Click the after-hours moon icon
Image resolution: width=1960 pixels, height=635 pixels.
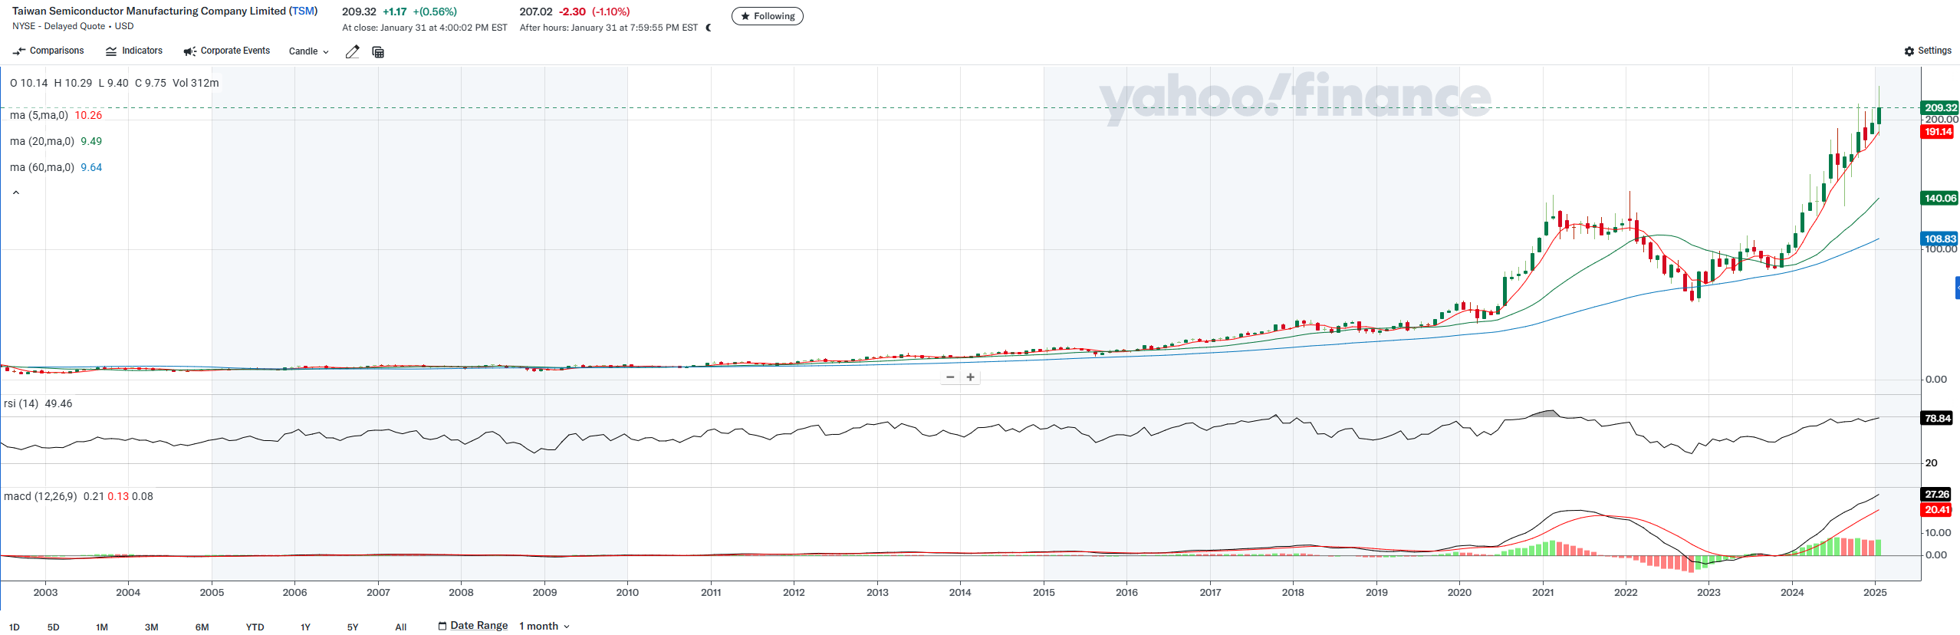pos(708,28)
